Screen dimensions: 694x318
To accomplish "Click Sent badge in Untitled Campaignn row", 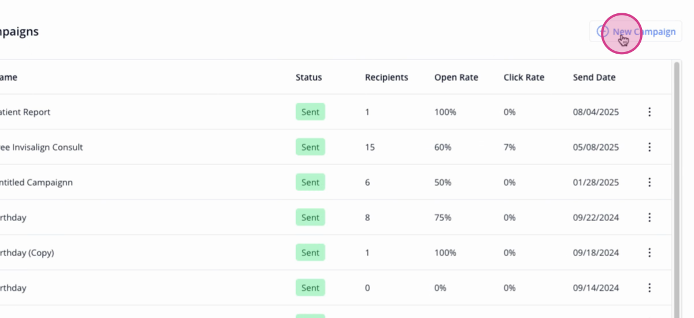I will (x=311, y=182).
